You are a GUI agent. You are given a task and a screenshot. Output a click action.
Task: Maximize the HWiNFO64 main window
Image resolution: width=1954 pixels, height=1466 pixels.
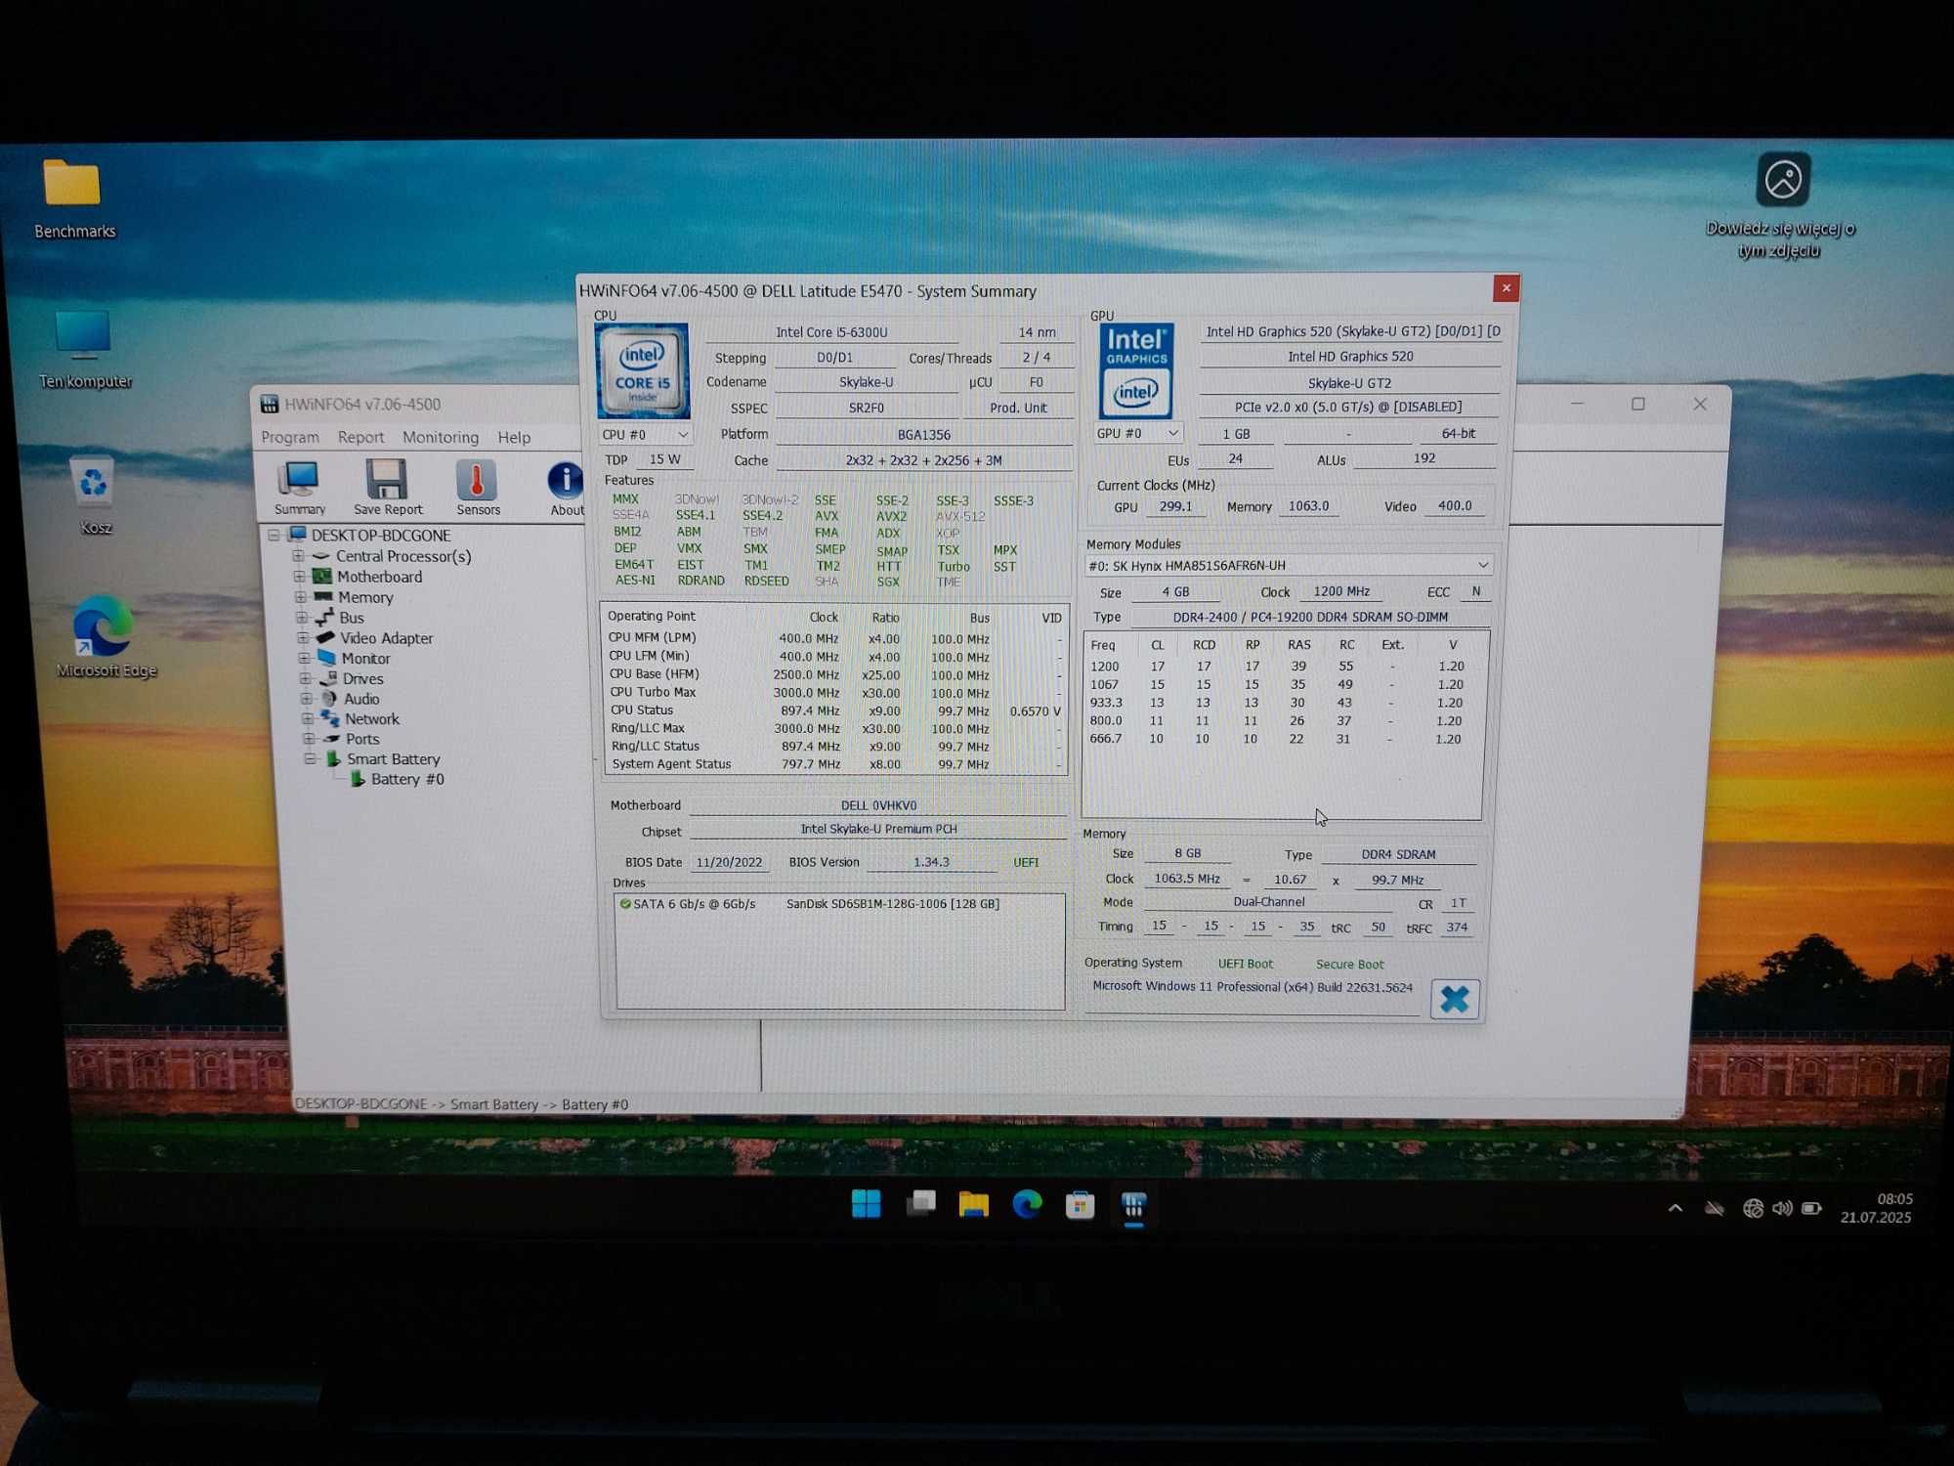coord(1638,404)
